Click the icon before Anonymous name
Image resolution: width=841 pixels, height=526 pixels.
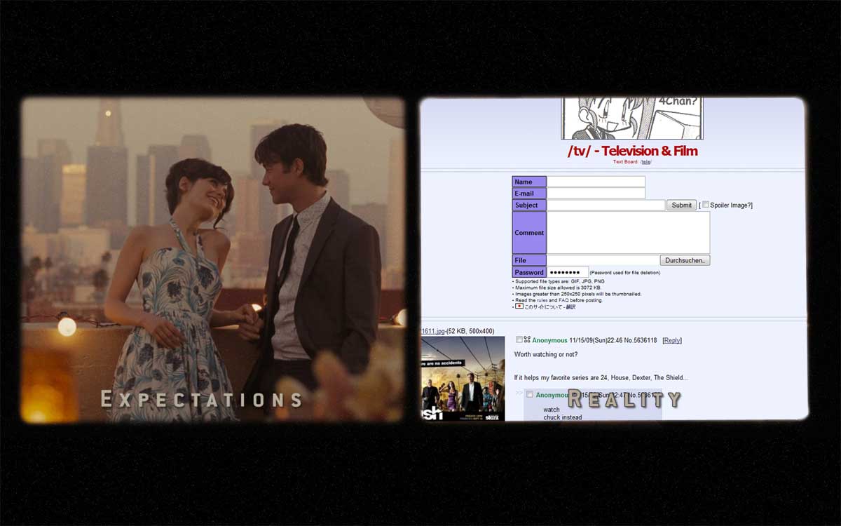[x=527, y=340]
